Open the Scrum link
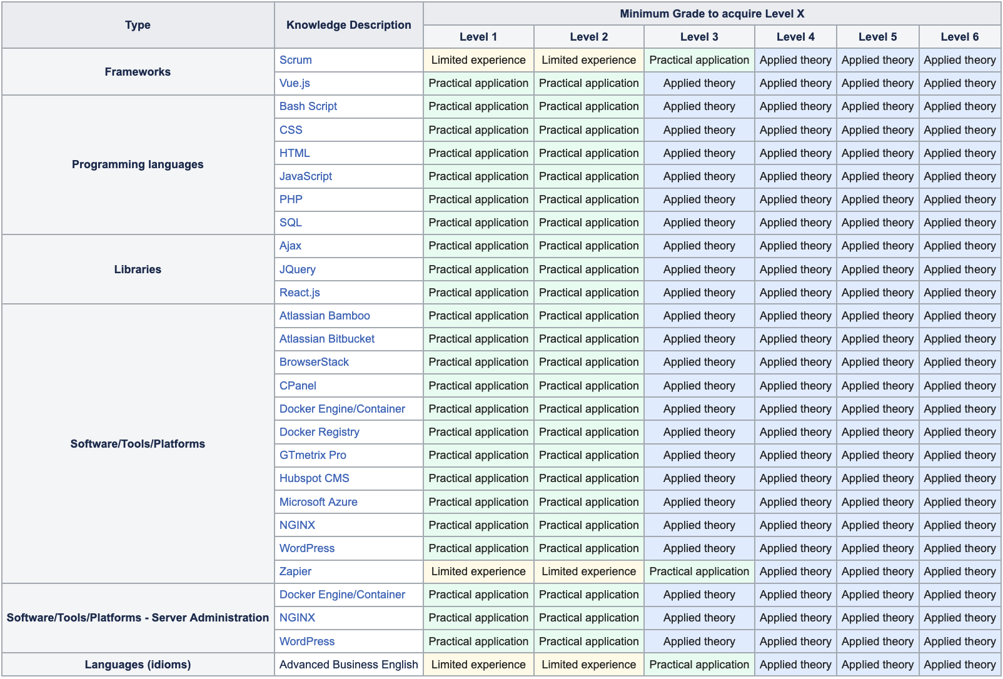 [295, 60]
